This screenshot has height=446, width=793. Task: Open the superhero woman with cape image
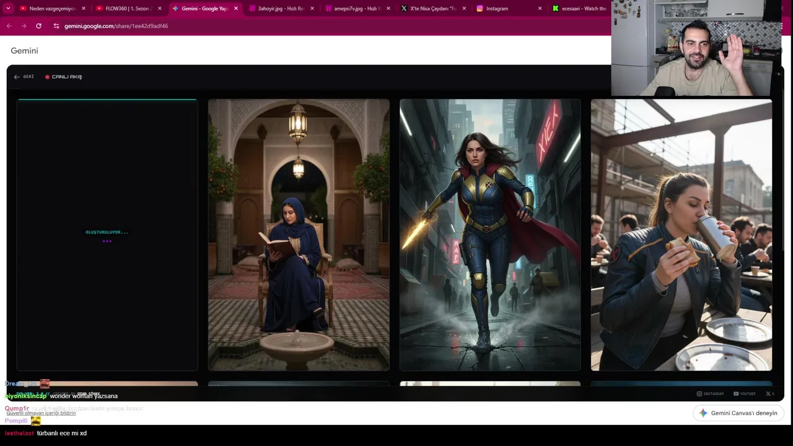490,235
